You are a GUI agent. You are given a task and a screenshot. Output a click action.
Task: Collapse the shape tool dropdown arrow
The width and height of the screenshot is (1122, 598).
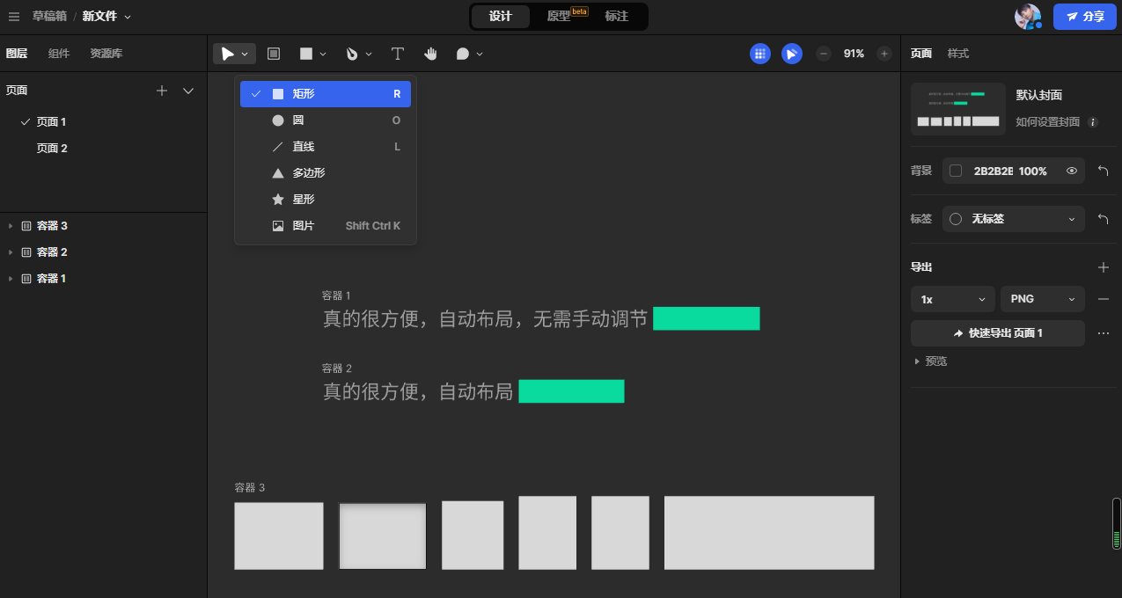pyautogui.click(x=323, y=55)
